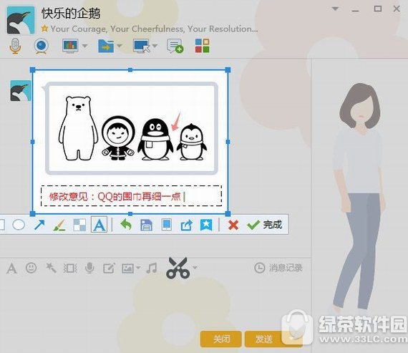Click the magic emoticon wand icon
Viewport: 408px width, 353px height.
[x=51, y=268]
